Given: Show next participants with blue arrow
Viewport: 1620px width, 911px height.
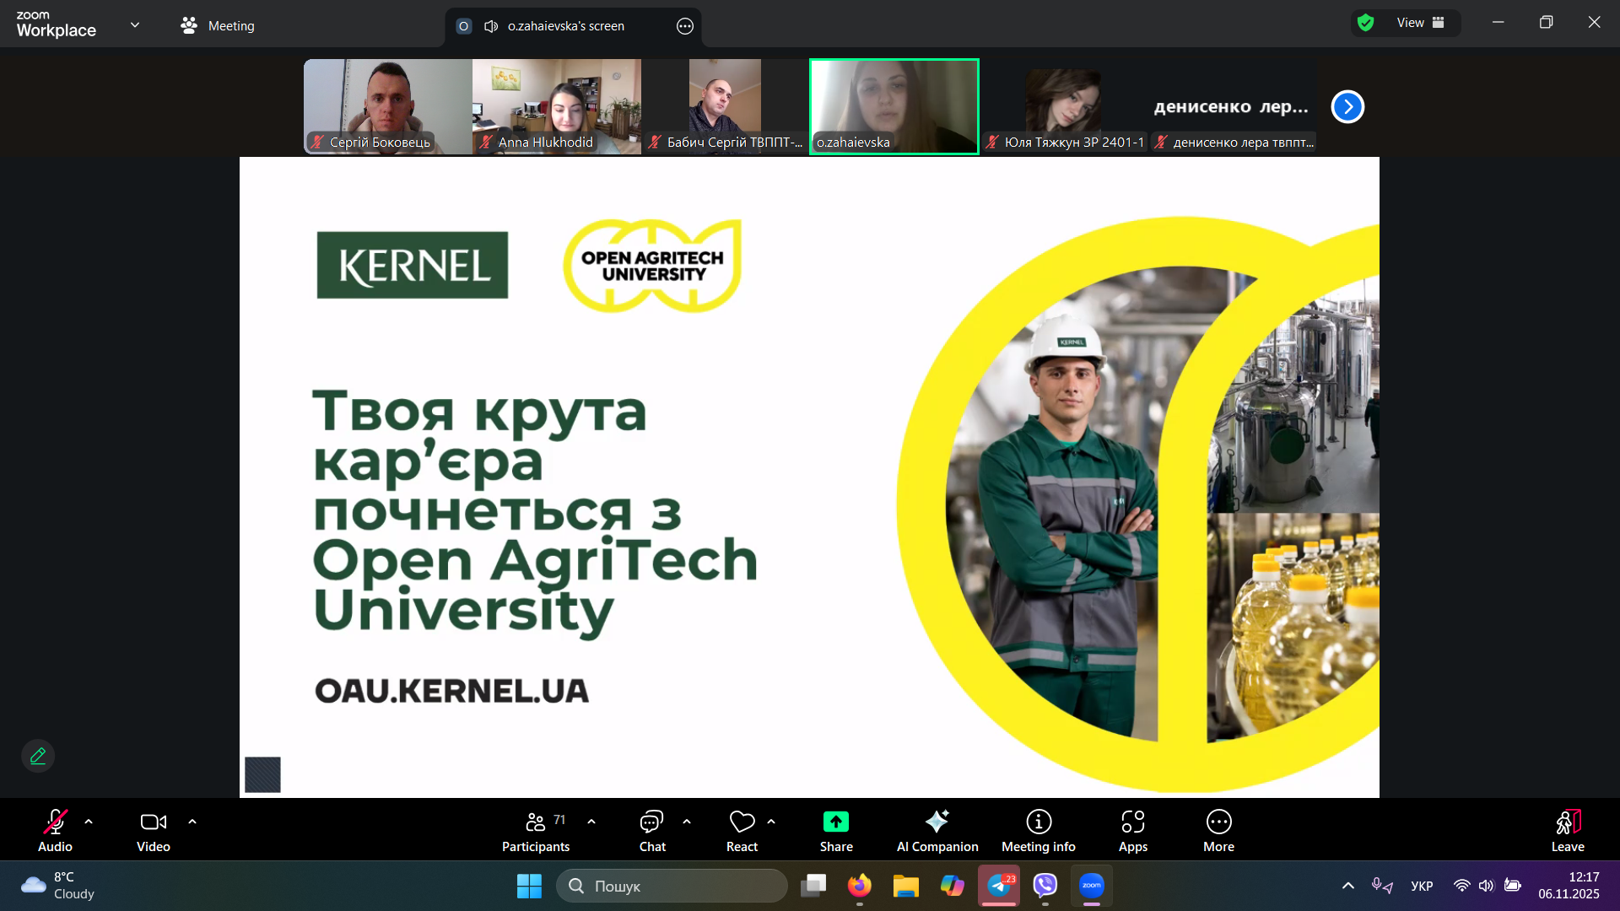Looking at the screenshot, I should pyautogui.click(x=1347, y=106).
